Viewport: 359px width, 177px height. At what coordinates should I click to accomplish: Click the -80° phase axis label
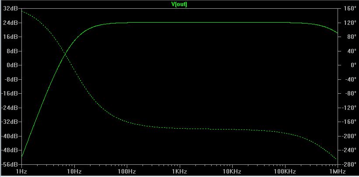pos(351,94)
